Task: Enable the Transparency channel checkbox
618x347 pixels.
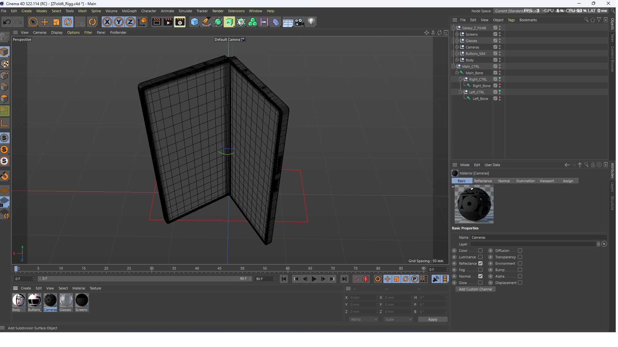Action: pos(520,257)
